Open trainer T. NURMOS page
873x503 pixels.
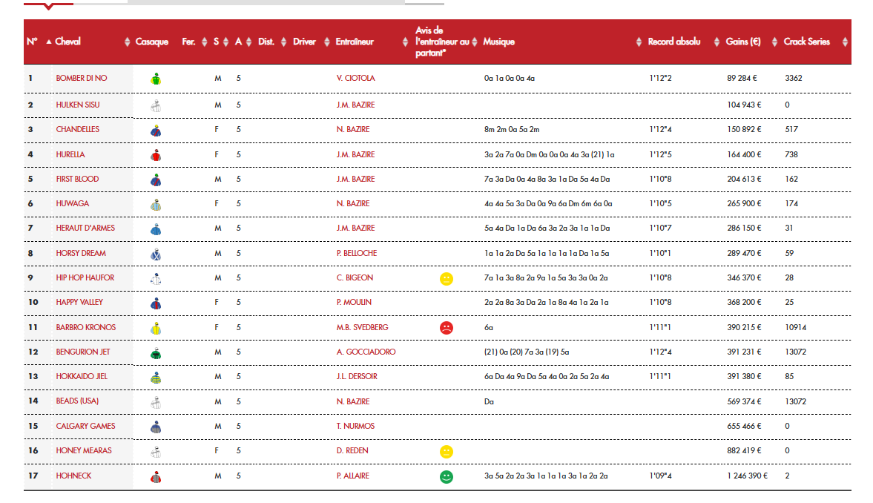(355, 426)
